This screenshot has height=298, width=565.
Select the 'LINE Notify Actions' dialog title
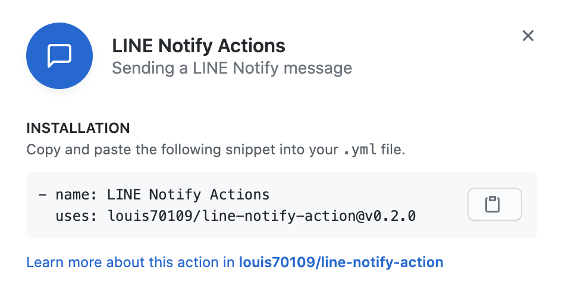(x=199, y=46)
